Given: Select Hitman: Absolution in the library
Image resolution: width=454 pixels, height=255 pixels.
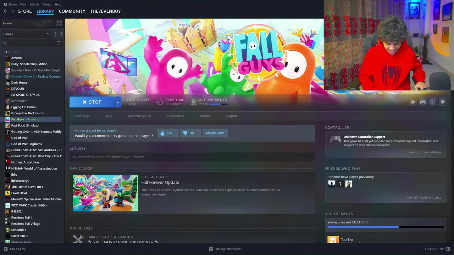Looking at the screenshot, I should [25, 163].
